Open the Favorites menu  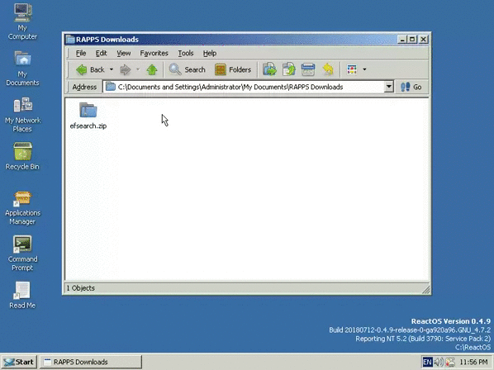click(x=154, y=53)
